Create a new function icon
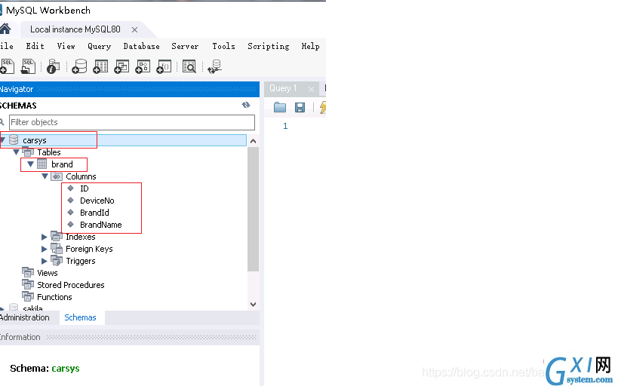This screenshot has width=618, height=386. pos(164,66)
